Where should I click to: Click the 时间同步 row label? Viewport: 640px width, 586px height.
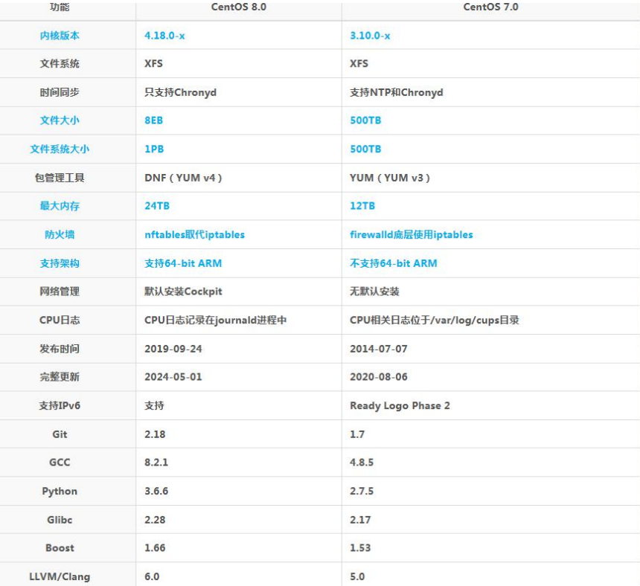[60, 92]
